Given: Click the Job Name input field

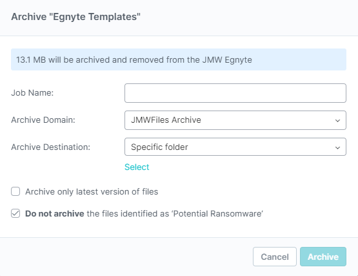Looking at the screenshot, I should [235, 93].
